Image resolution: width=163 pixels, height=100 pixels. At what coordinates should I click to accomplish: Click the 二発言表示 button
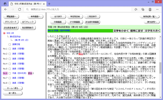(x=92, y=17)
